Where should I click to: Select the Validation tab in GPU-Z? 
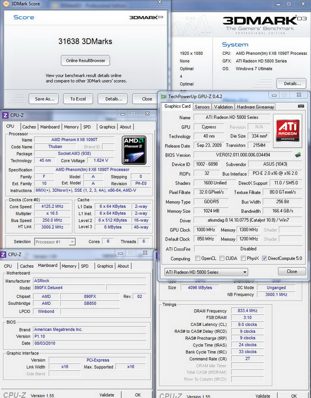click(223, 107)
